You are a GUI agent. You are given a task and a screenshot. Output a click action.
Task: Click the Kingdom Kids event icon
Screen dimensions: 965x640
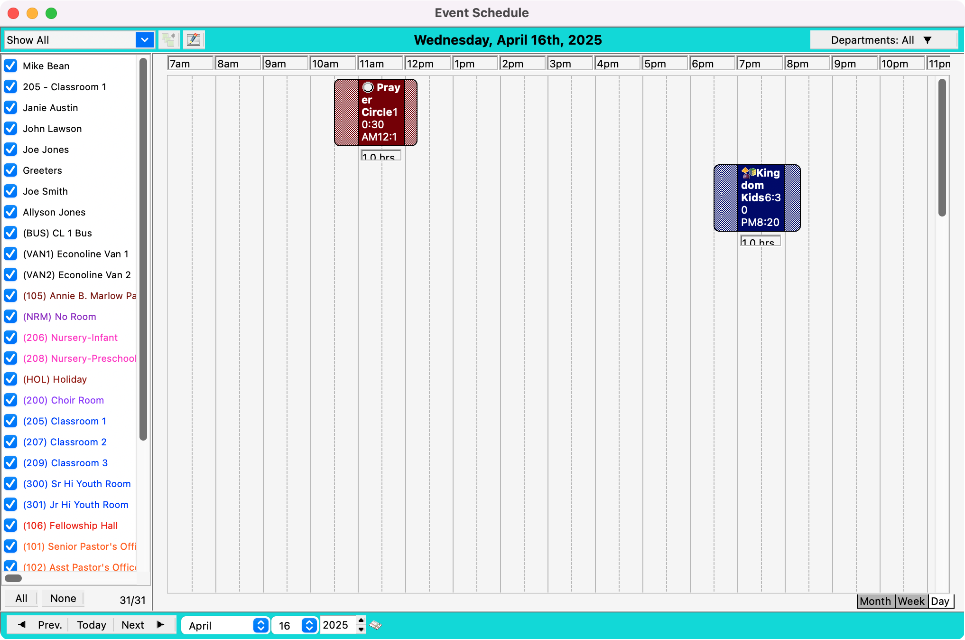point(748,172)
